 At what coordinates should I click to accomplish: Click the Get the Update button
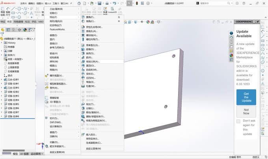[x=246, y=97]
